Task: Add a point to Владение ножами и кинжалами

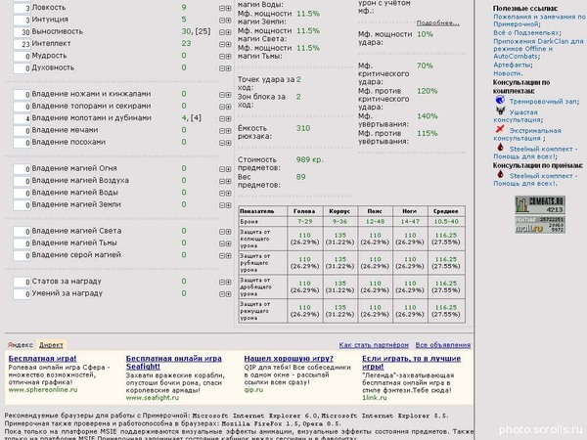Action: pos(228,95)
